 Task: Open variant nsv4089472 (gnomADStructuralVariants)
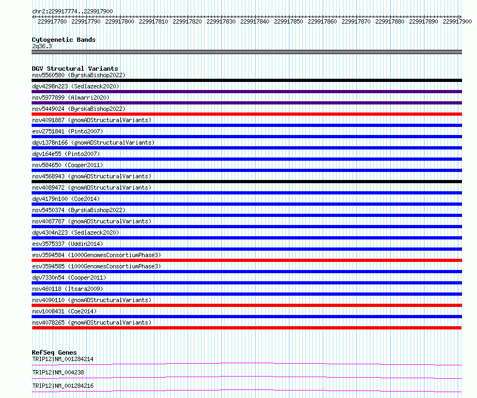tap(92, 187)
